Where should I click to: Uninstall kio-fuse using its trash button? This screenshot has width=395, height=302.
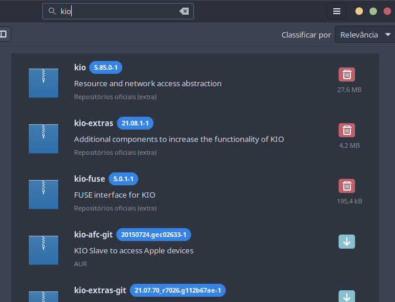[x=347, y=186]
